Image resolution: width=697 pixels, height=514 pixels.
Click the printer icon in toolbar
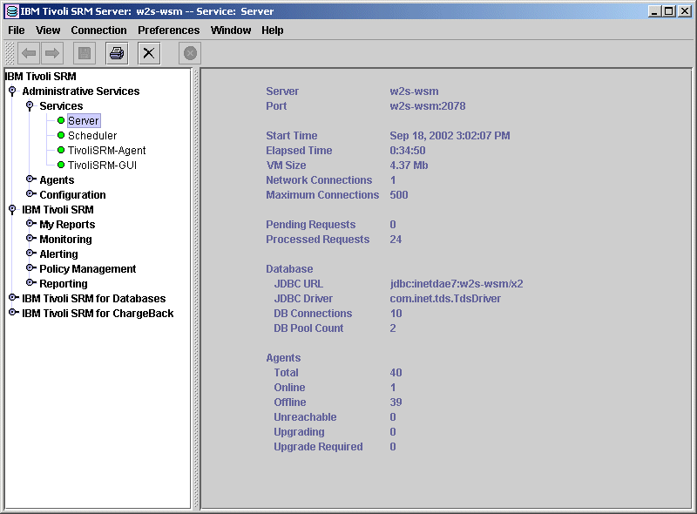117,53
